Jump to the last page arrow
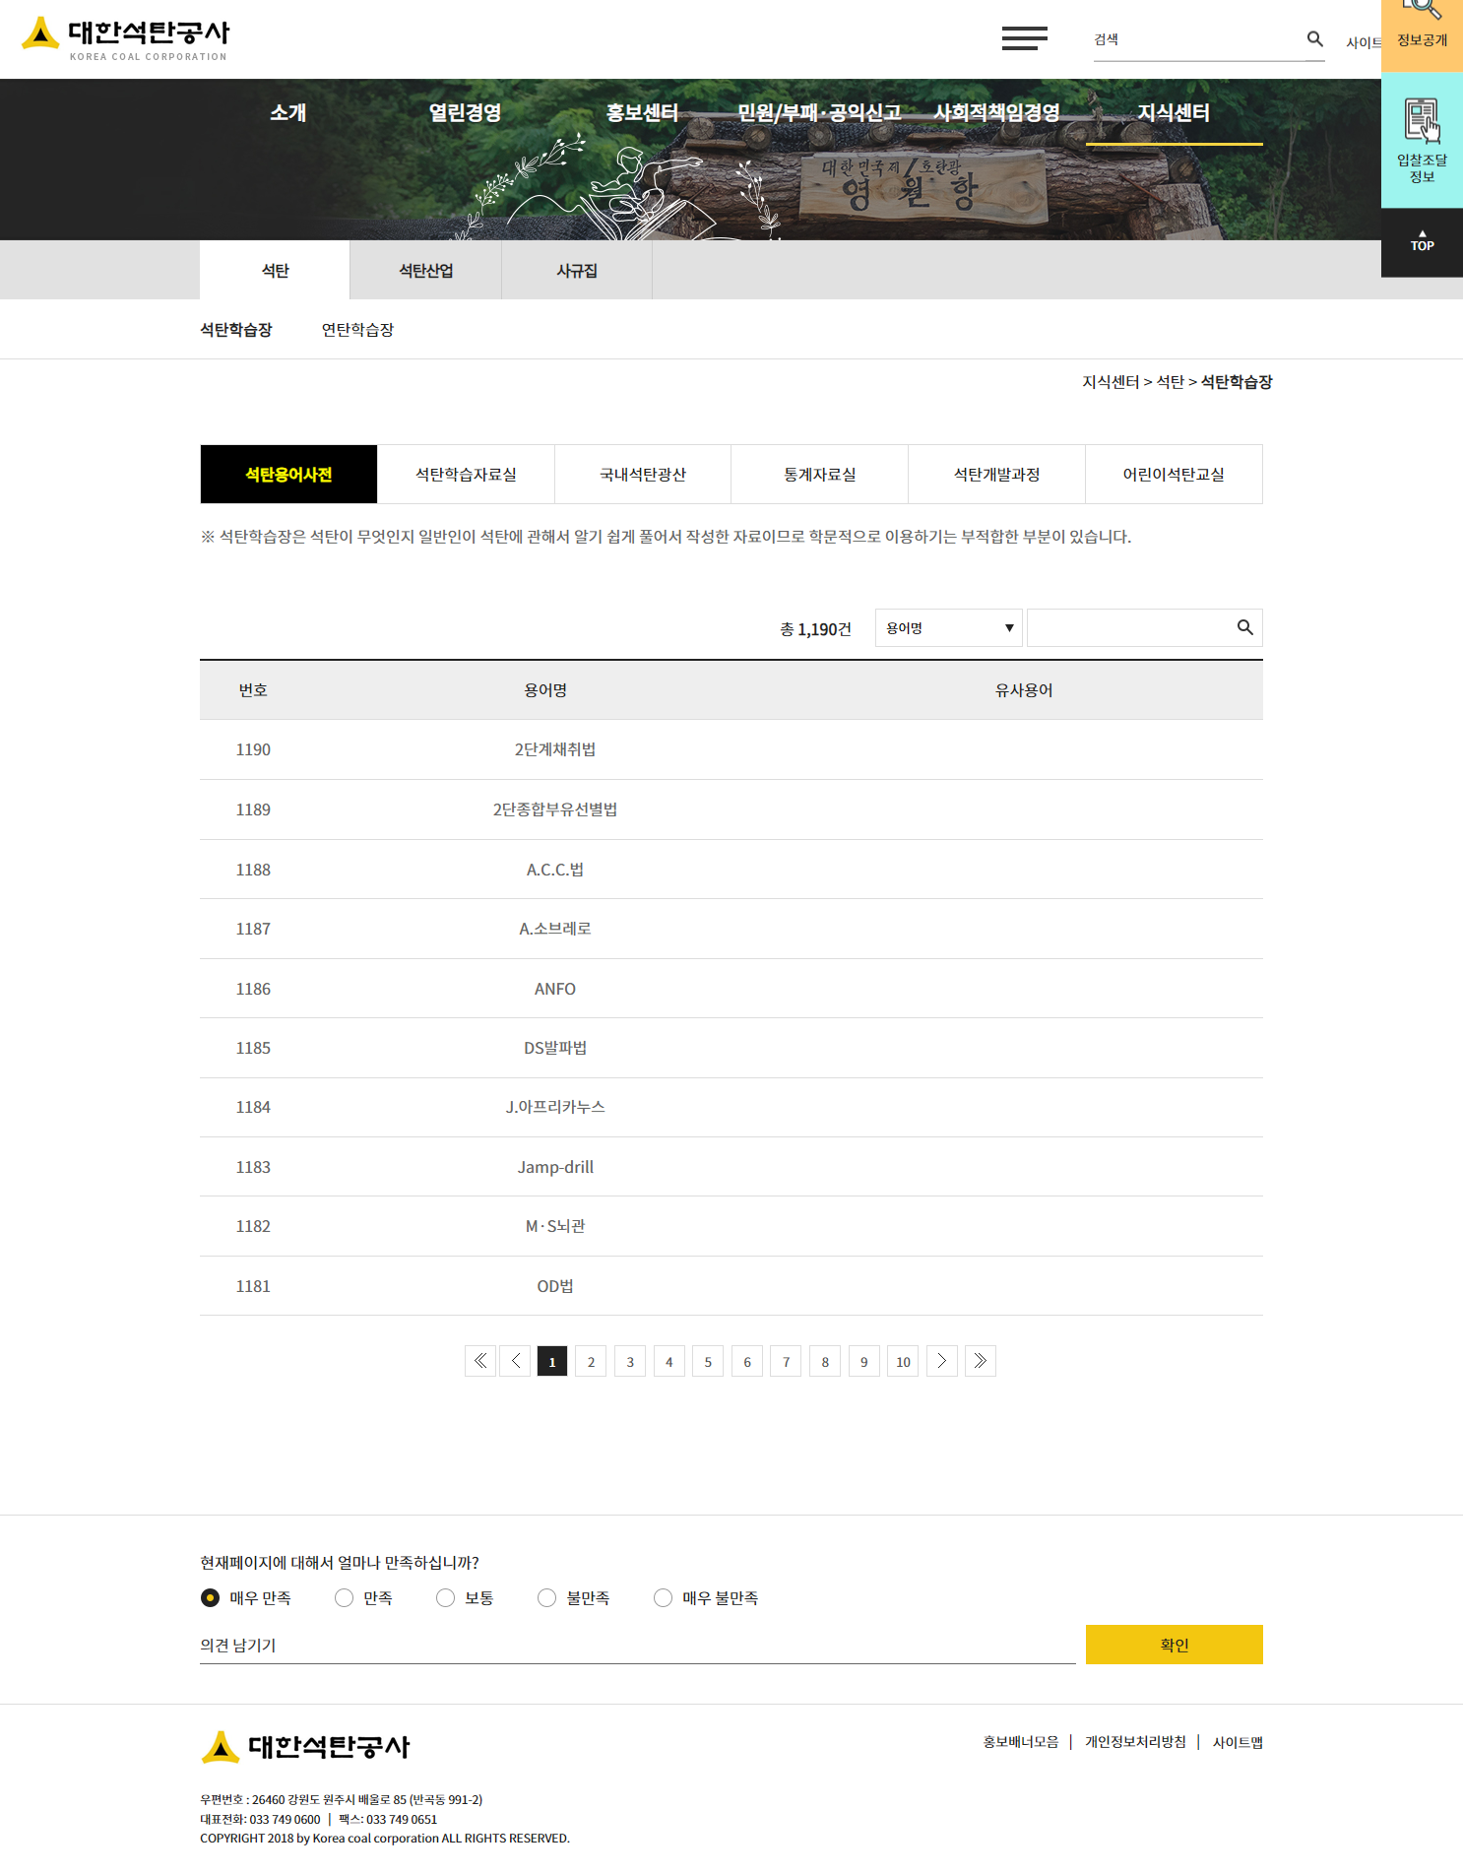The width and height of the screenshot is (1463, 1875). point(981,1361)
